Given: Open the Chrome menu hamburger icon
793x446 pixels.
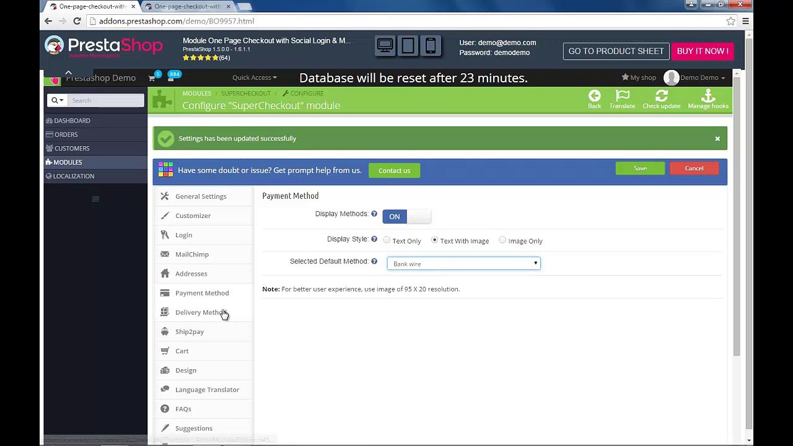Looking at the screenshot, I should tap(745, 21).
